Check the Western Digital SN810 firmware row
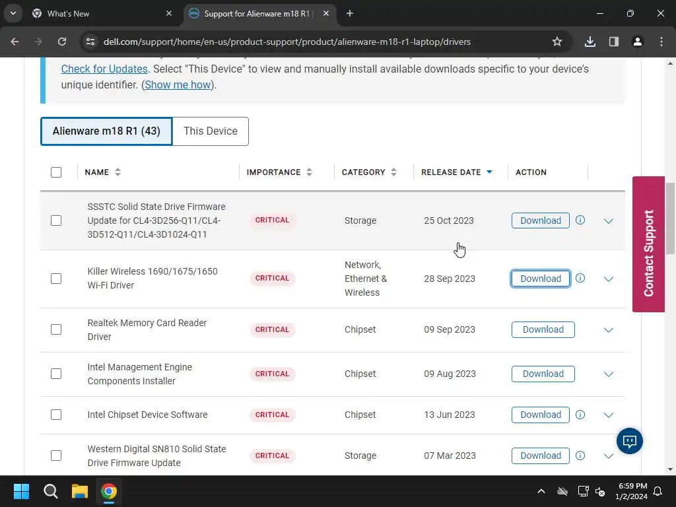Screen dimensions: 676x507 (x=56, y=456)
